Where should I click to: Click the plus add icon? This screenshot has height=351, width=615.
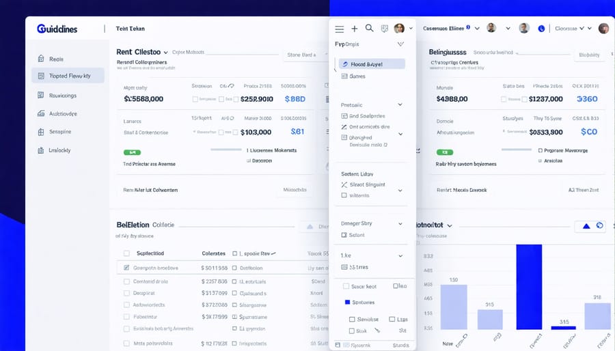(354, 29)
